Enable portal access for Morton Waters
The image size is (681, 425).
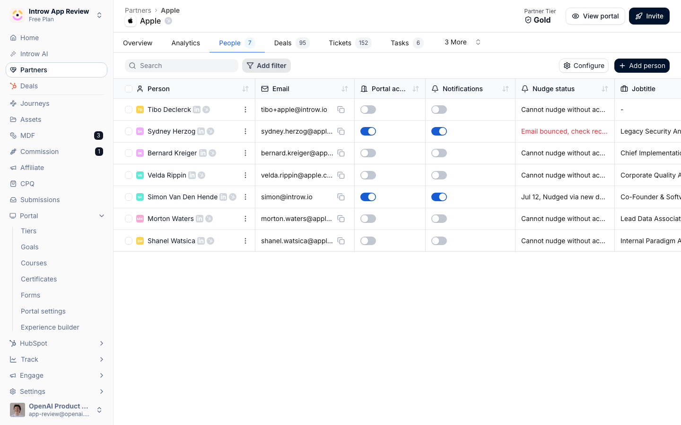tap(368, 219)
